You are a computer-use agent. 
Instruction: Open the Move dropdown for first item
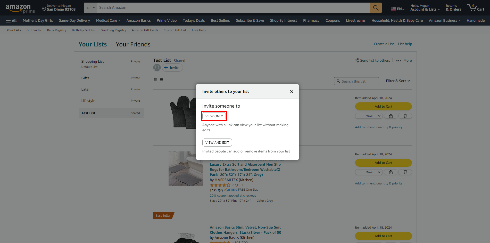tap(369, 116)
